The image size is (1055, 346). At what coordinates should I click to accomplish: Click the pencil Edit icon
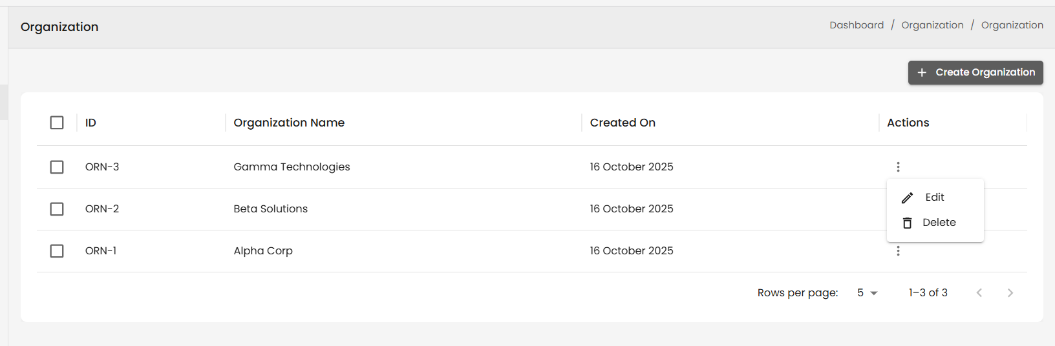click(908, 198)
